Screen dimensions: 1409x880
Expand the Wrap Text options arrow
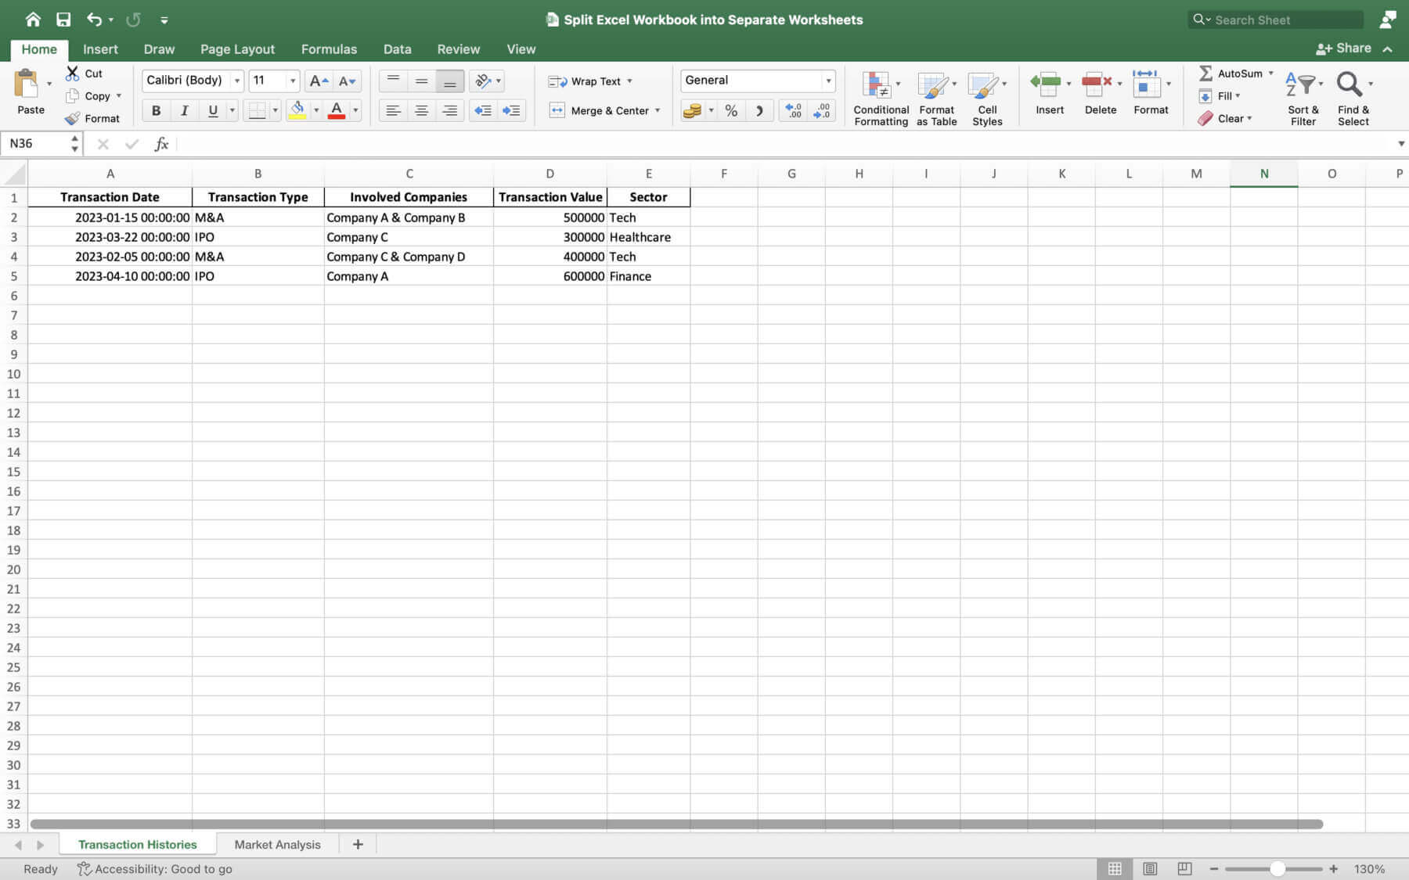coord(629,81)
